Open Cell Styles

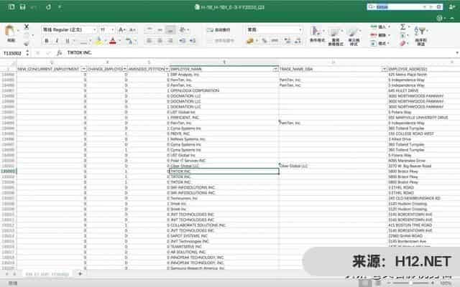[x=354, y=37]
